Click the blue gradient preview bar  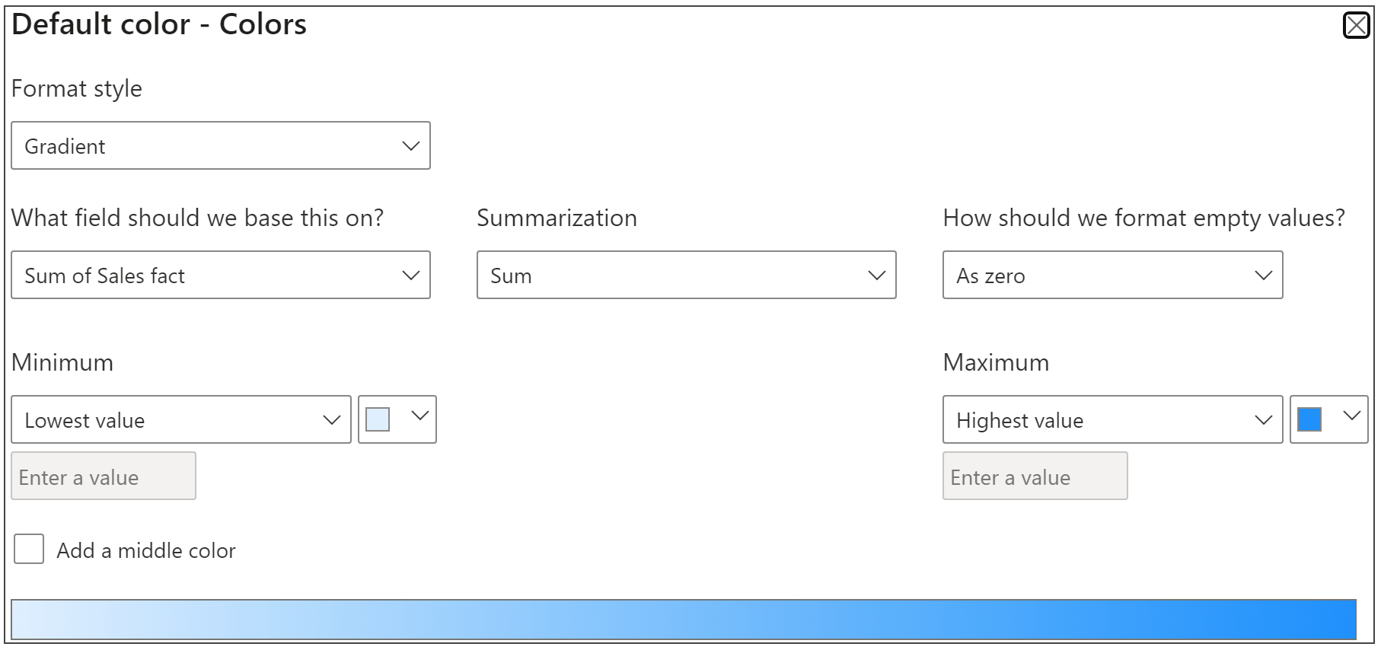(683, 620)
